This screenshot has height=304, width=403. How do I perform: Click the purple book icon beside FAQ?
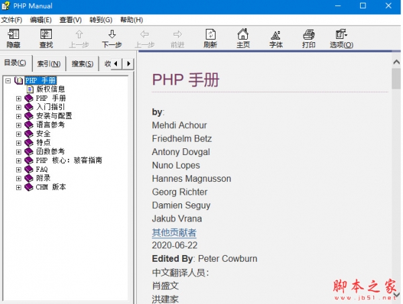(29, 169)
